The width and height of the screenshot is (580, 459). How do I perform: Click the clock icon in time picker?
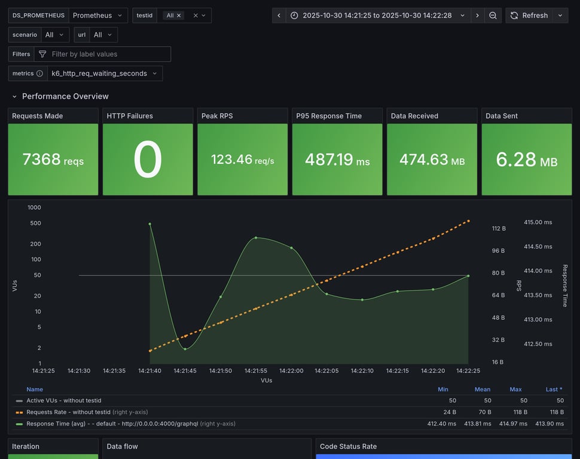coord(294,16)
